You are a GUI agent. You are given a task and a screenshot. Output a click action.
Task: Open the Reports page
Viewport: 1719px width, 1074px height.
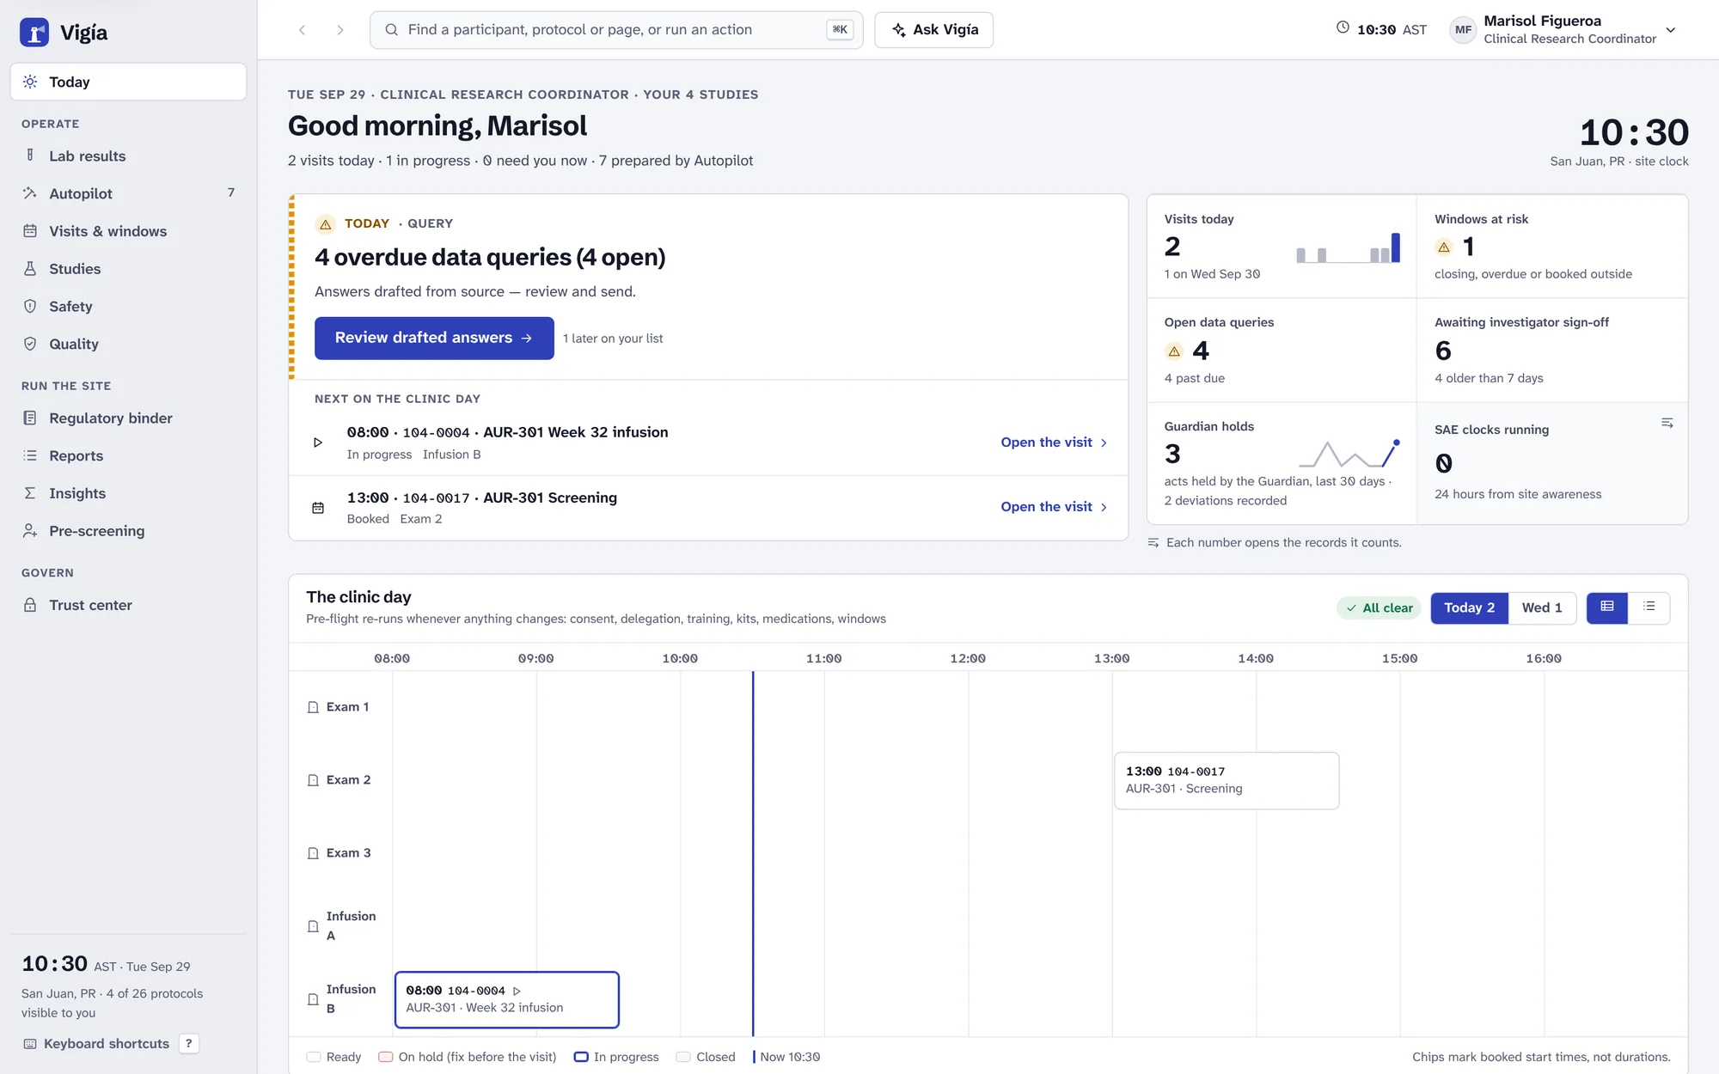[x=128, y=456]
